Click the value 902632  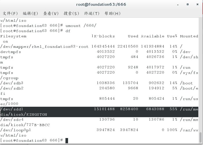coord(157,83)
